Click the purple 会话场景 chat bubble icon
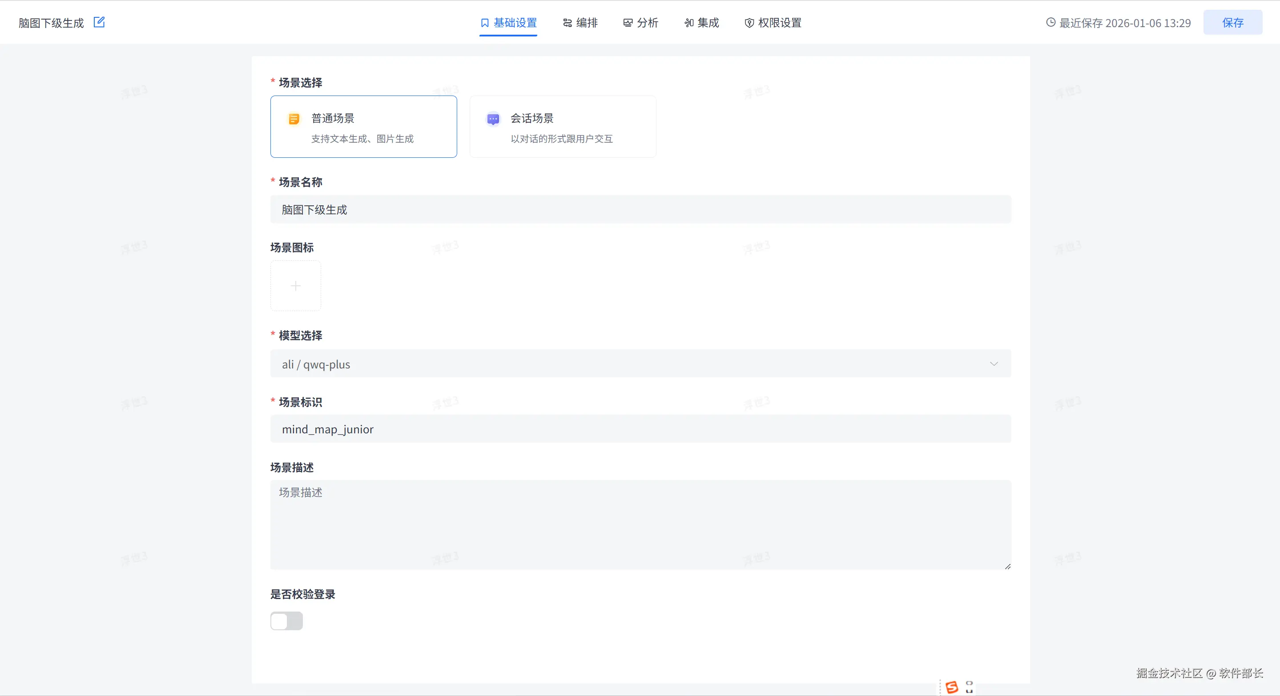This screenshot has width=1280, height=696. click(x=493, y=119)
